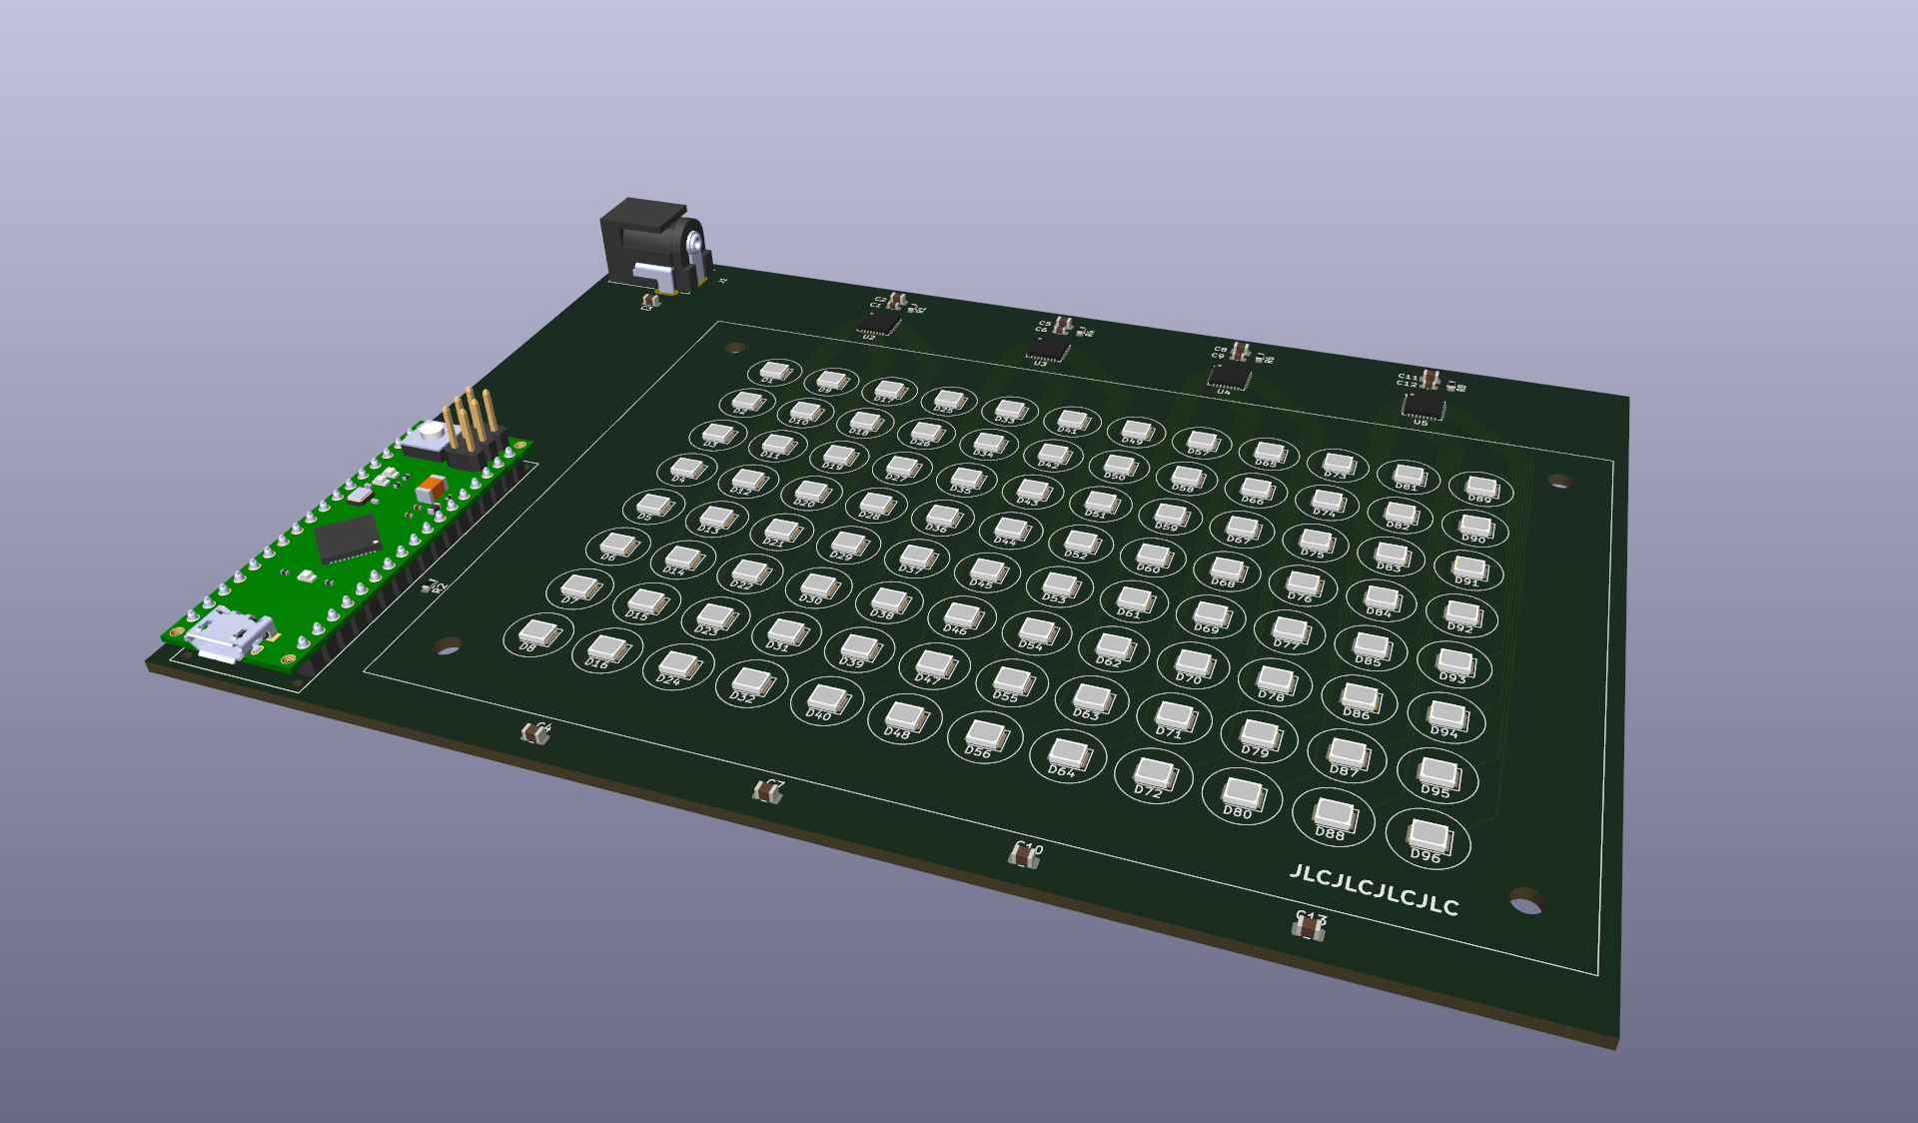Image resolution: width=1918 pixels, height=1123 pixels.
Task: Select LED D64
Action: [1068, 754]
